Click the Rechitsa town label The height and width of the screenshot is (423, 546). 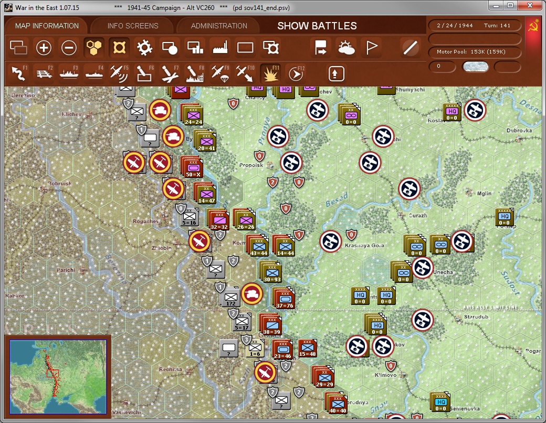coord(170,369)
